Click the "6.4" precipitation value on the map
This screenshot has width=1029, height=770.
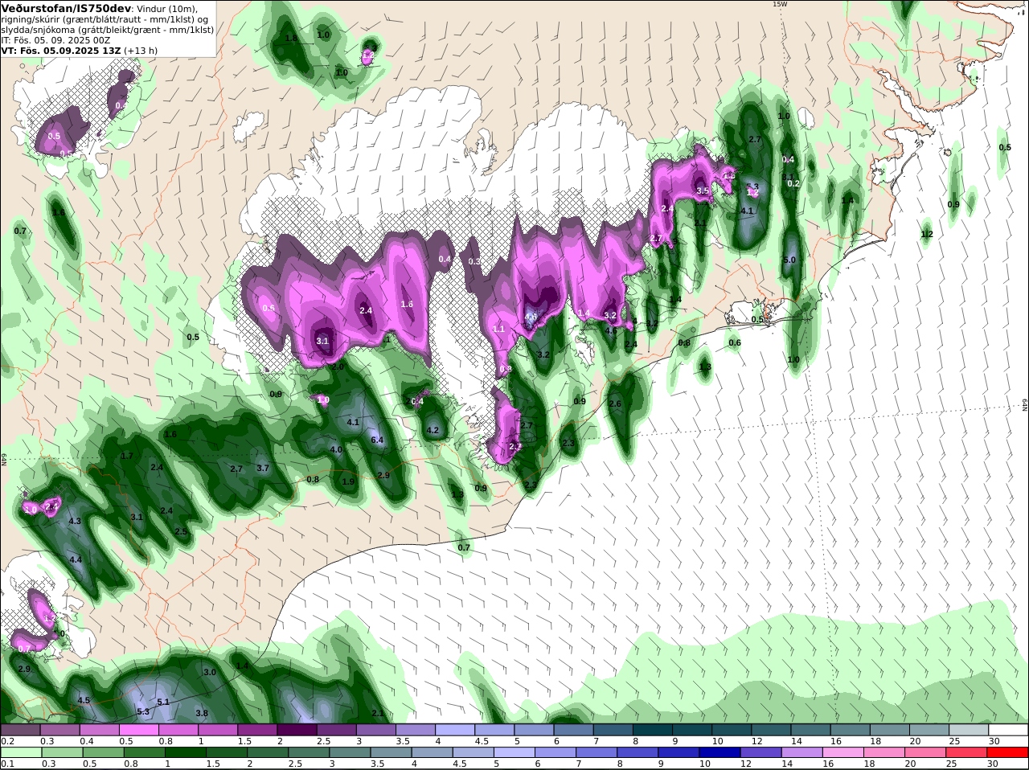pos(377,440)
